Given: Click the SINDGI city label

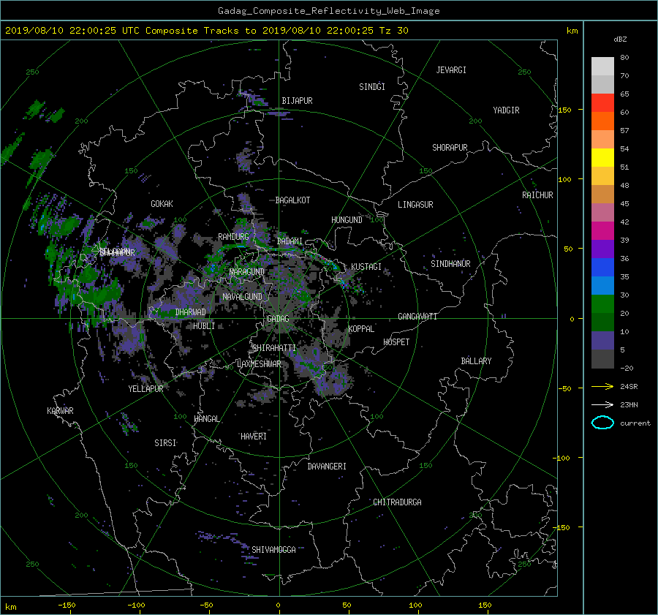Looking at the screenshot, I should coord(372,87).
